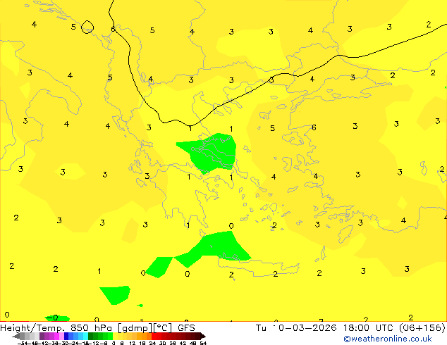Click the '24' label under the colour scale
Image resolution: width=447 pixels, height=345 pixels.
click(152, 343)
